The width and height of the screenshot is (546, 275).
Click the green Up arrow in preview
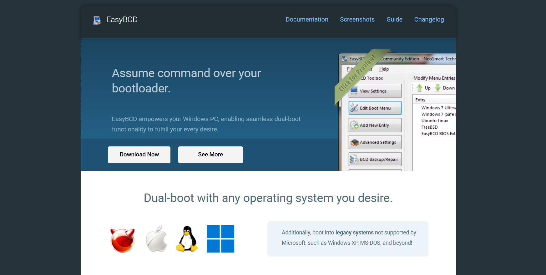420,88
